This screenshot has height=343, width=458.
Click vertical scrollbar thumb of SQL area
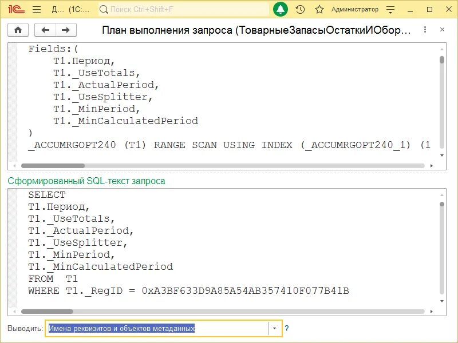click(x=442, y=204)
